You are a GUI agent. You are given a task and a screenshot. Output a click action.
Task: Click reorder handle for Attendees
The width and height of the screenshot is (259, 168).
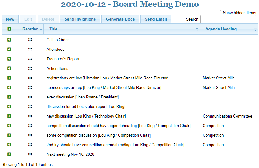point(30,49)
